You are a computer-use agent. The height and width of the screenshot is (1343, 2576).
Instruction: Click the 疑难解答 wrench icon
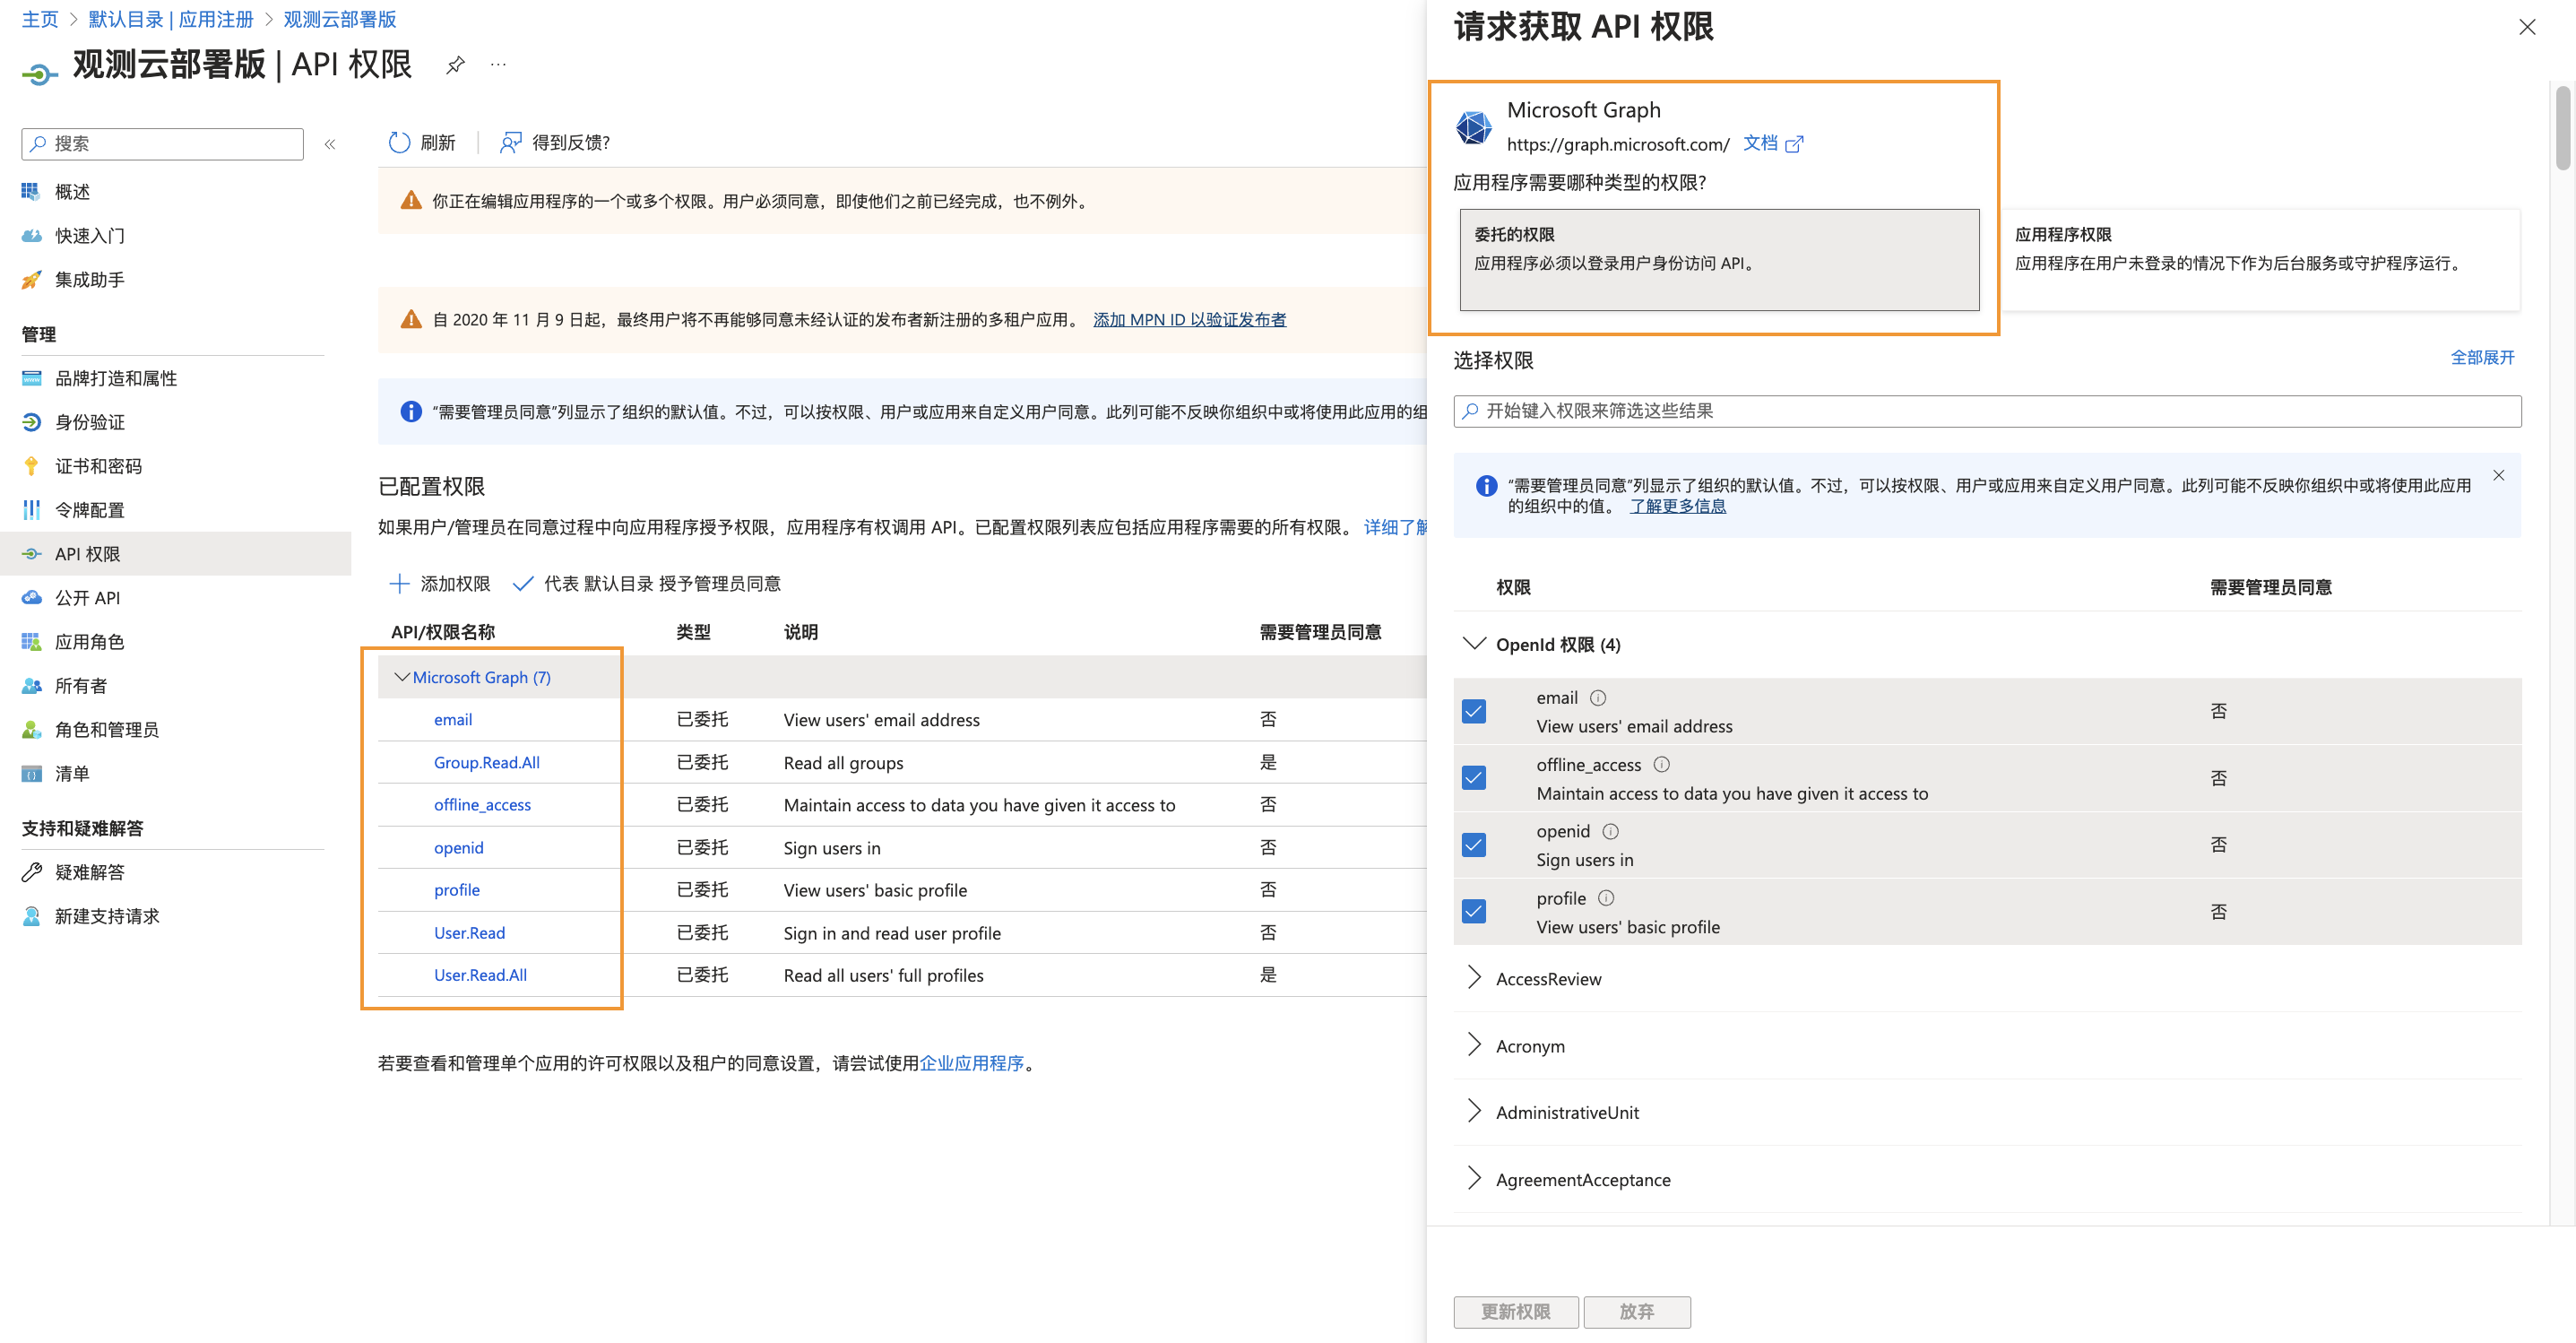pyautogui.click(x=32, y=872)
